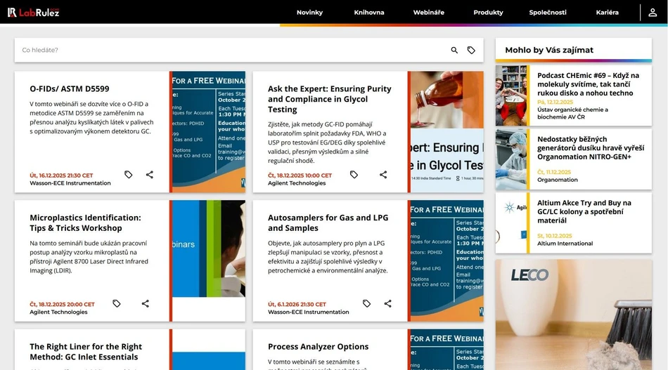Screen dimensions: 668x370
Task: Expand the Produkty navigation menu
Action: click(488, 13)
